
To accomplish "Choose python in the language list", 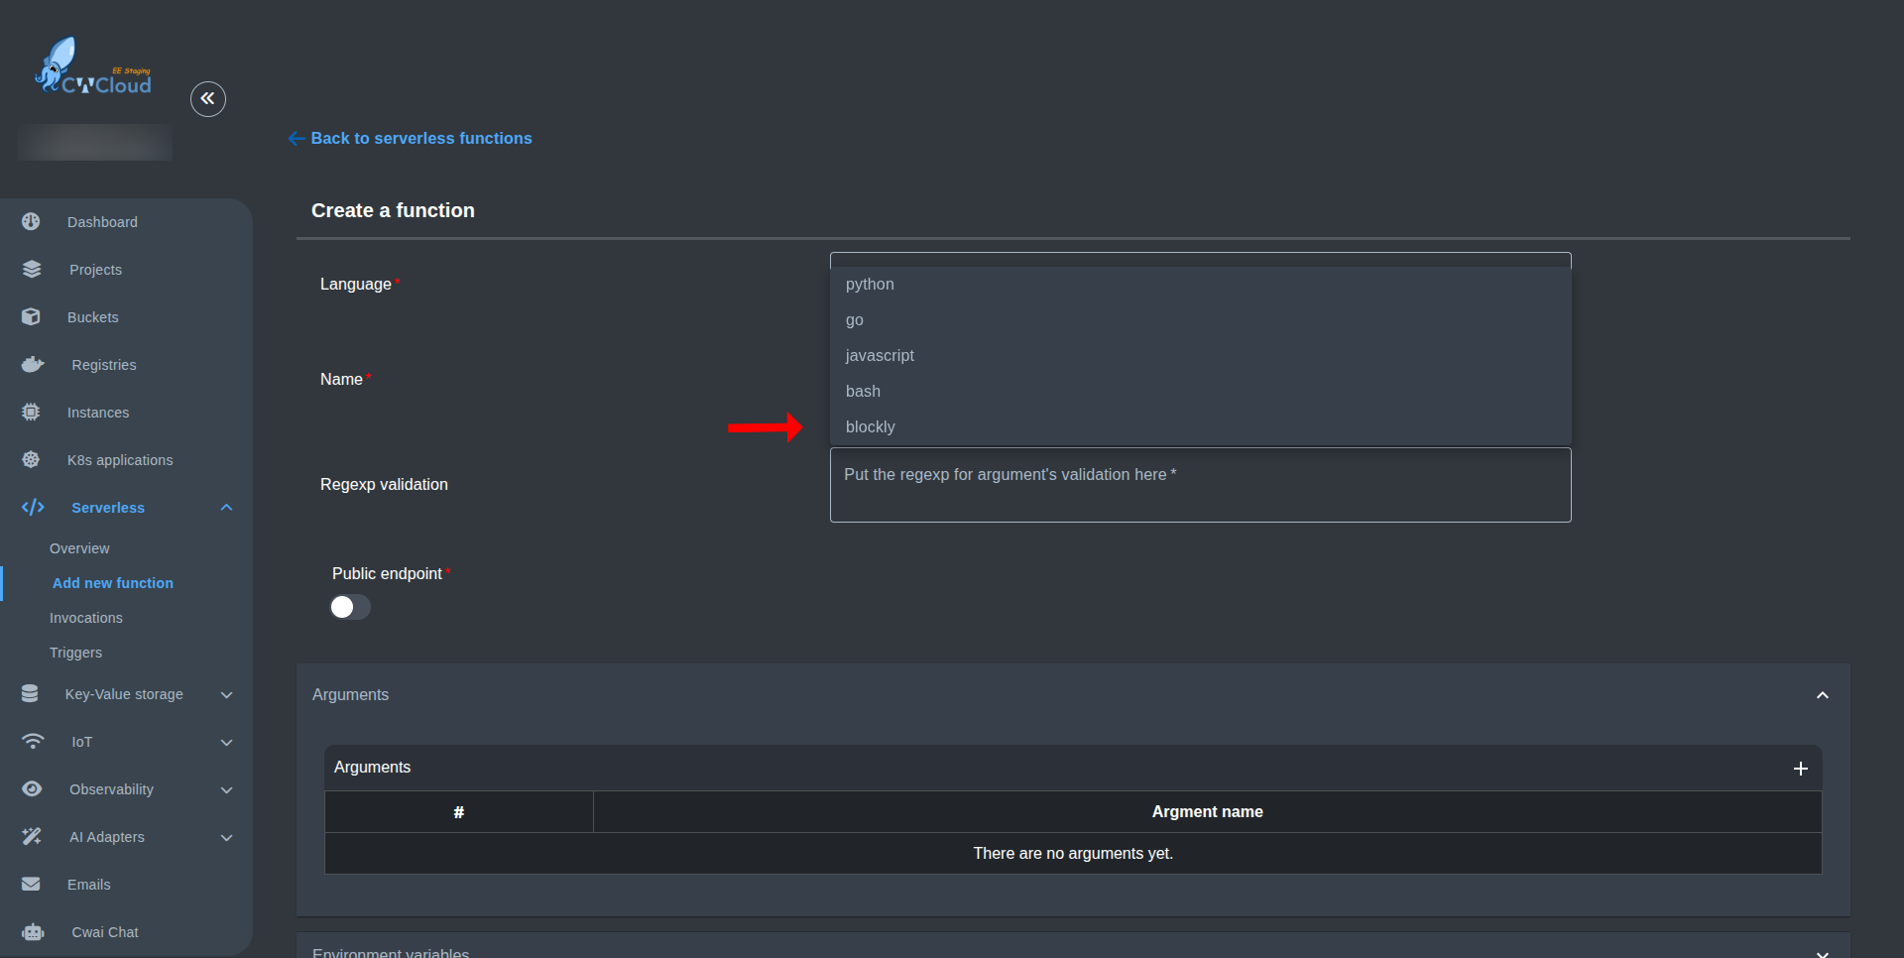I will click(x=870, y=285).
